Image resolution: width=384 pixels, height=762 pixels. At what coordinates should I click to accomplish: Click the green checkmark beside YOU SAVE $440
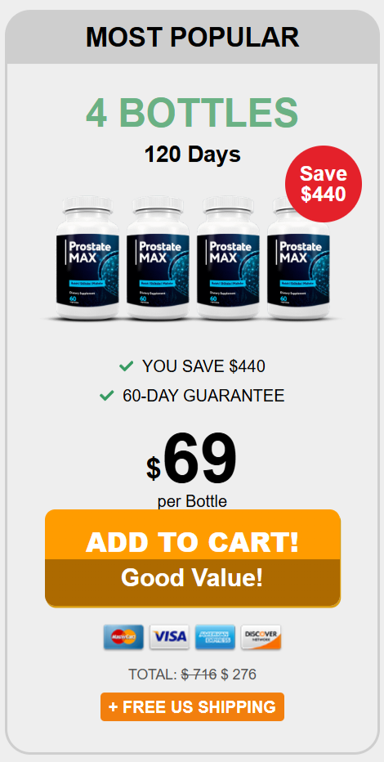coord(126,366)
